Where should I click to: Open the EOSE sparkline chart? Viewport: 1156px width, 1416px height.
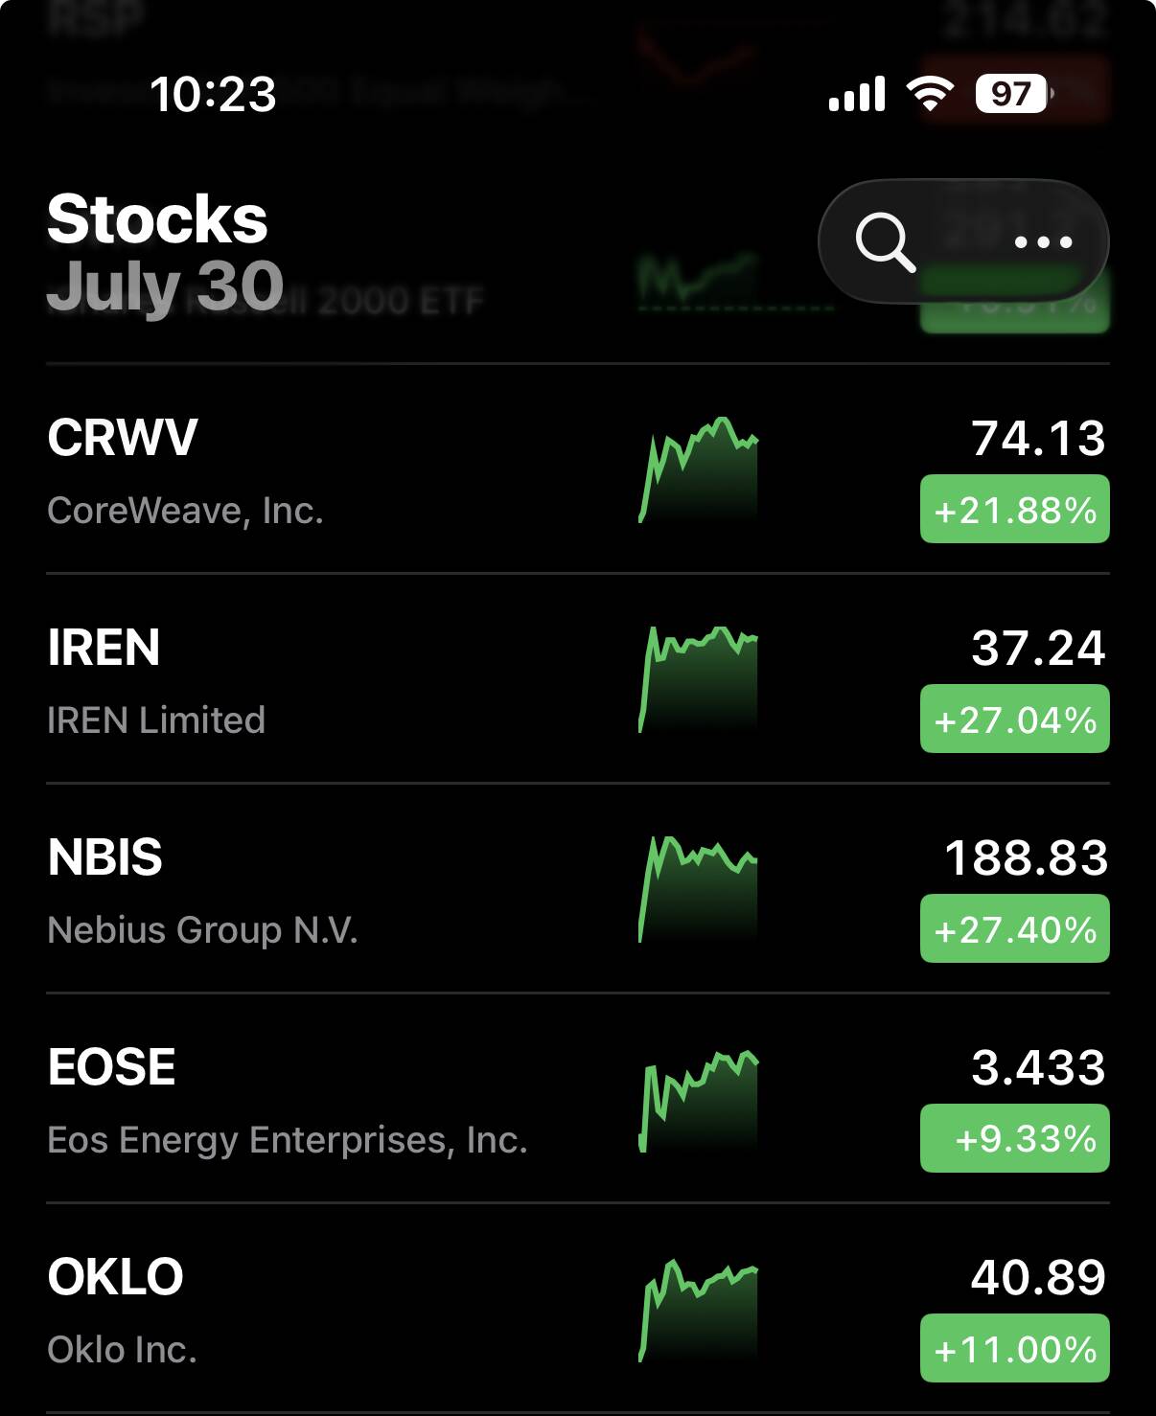[698, 1100]
